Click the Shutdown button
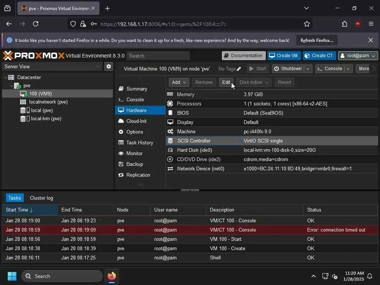Viewport: 380px width, 285px height. (288, 69)
